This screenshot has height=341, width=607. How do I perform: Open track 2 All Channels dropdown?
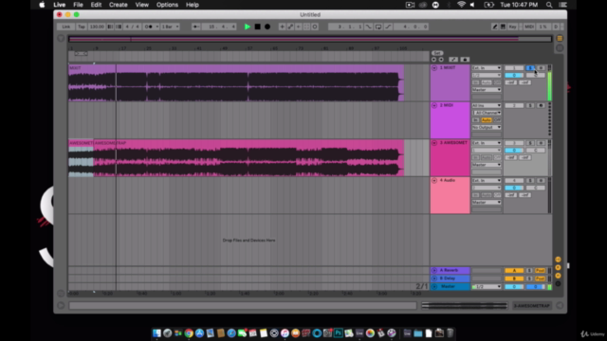pos(487,113)
